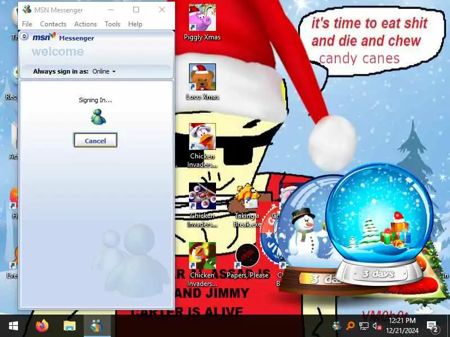Select the Loco Xmas desktop icon
The image size is (450, 337).
tap(202, 82)
